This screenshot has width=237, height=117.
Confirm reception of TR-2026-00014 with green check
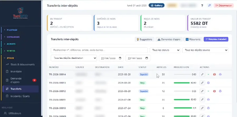[208, 75]
